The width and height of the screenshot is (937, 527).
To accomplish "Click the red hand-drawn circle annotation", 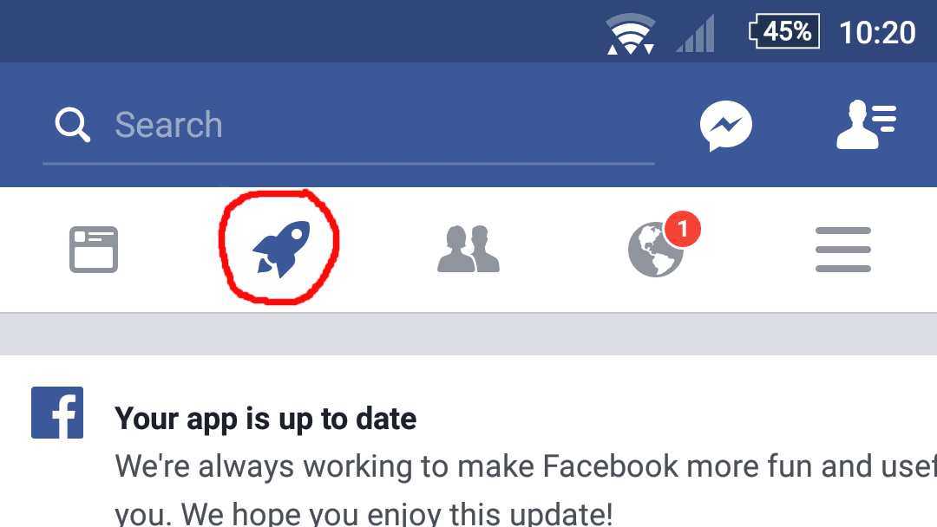I will click(x=278, y=247).
